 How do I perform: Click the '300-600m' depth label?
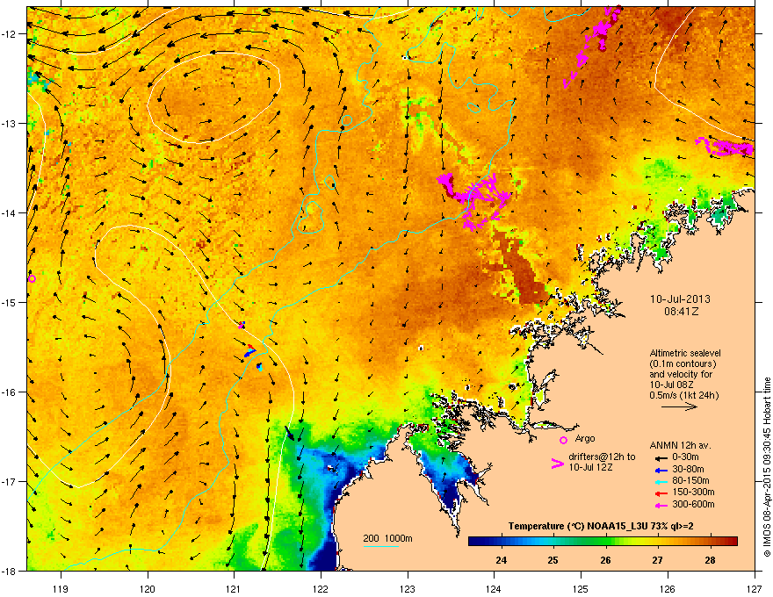pos(693,504)
